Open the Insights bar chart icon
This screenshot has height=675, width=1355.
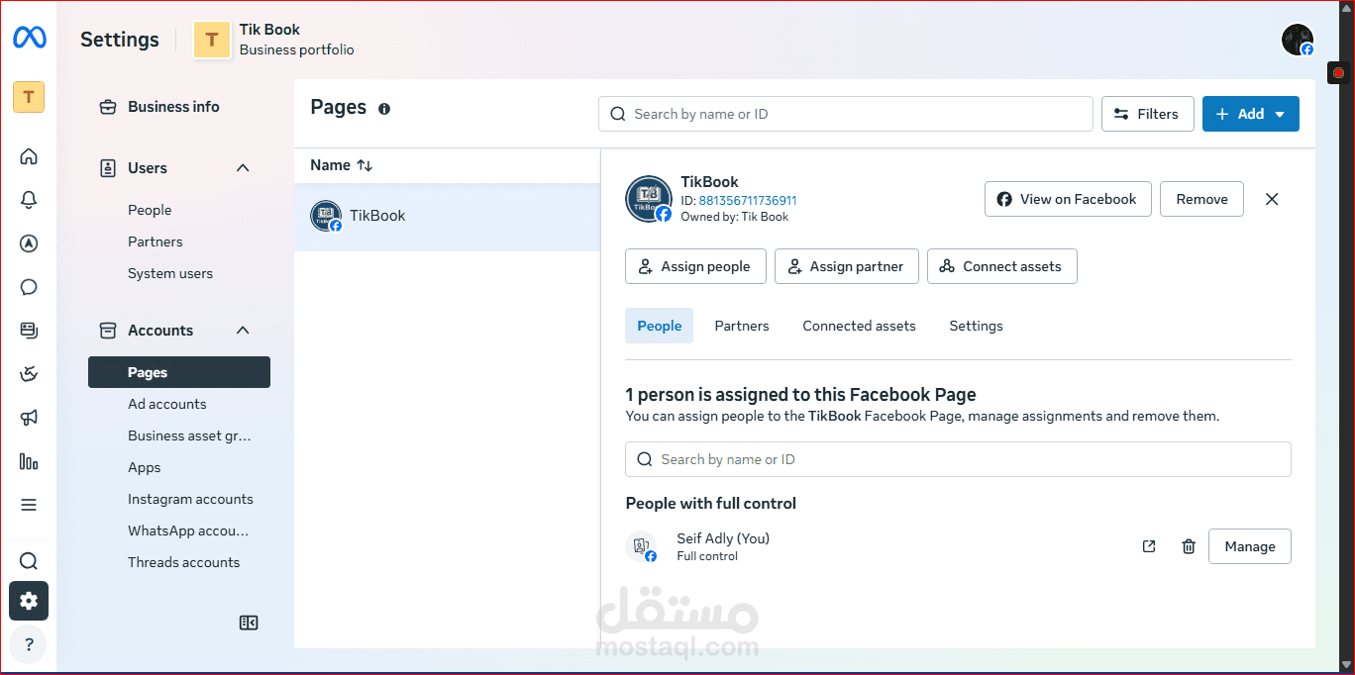pos(29,461)
